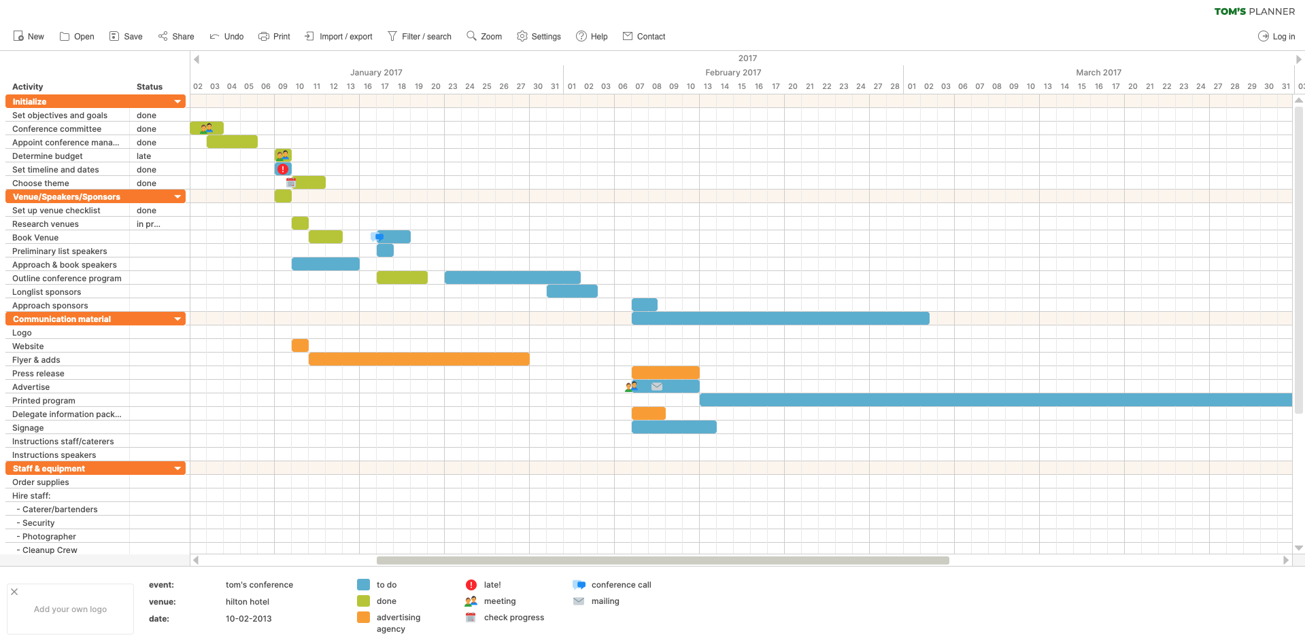Collapse the Initialize section
The image size is (1305, 642).
pyautogui.click(x=176, y=101)
